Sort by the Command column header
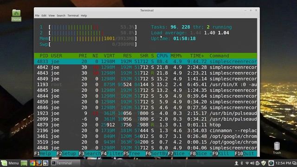This screenshot has height=167, width=297. [x=219, y=56]
